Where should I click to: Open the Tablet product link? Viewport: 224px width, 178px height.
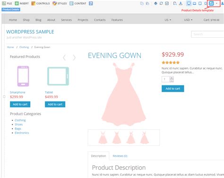[49, 93]
